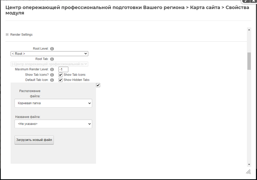Uncheck the unlabeled checkbox above the file panel

coord(98,85)
